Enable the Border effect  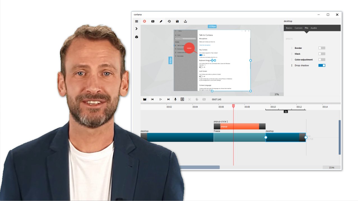[322, 48]
